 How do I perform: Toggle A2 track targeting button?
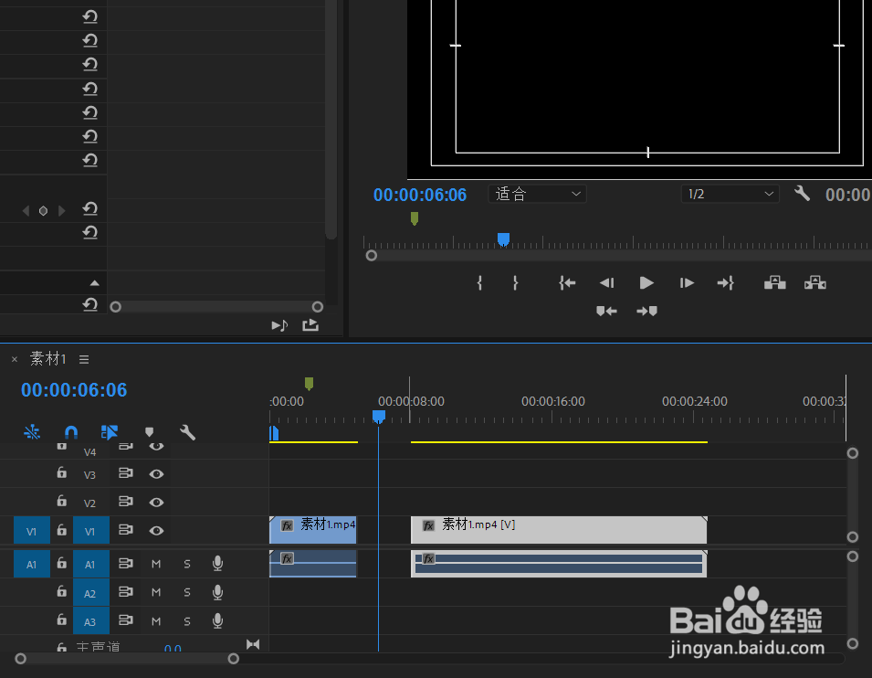(90, 593)
